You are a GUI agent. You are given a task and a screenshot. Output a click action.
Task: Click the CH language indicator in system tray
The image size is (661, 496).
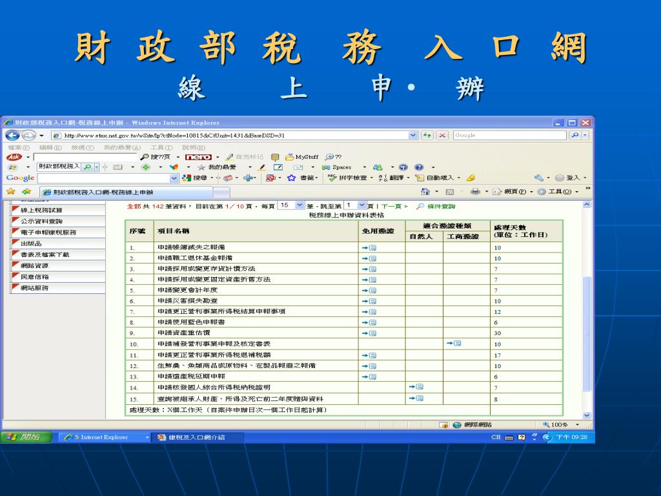(496, 437)
